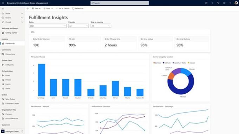The width and height of the screenshot is (239, 134).
Task: Click the Performance - Houston chart title
Action: (x=101, y=107)
